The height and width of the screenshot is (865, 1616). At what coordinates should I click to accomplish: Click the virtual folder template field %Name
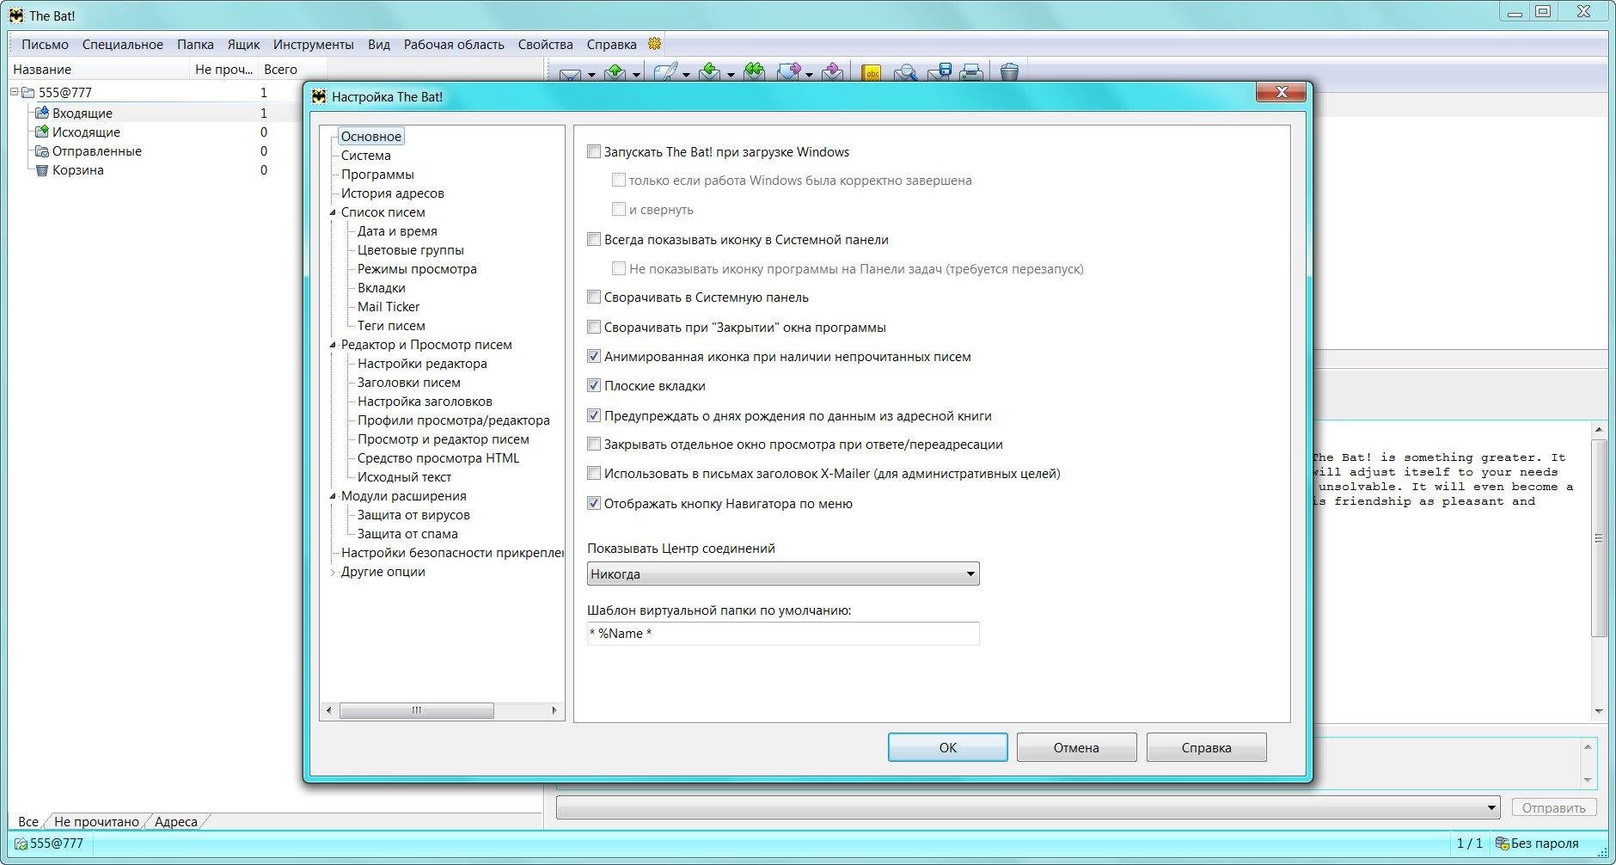point(783,634)
